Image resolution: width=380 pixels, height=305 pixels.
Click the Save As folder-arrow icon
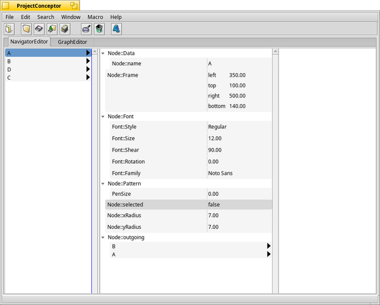point(52,29)
